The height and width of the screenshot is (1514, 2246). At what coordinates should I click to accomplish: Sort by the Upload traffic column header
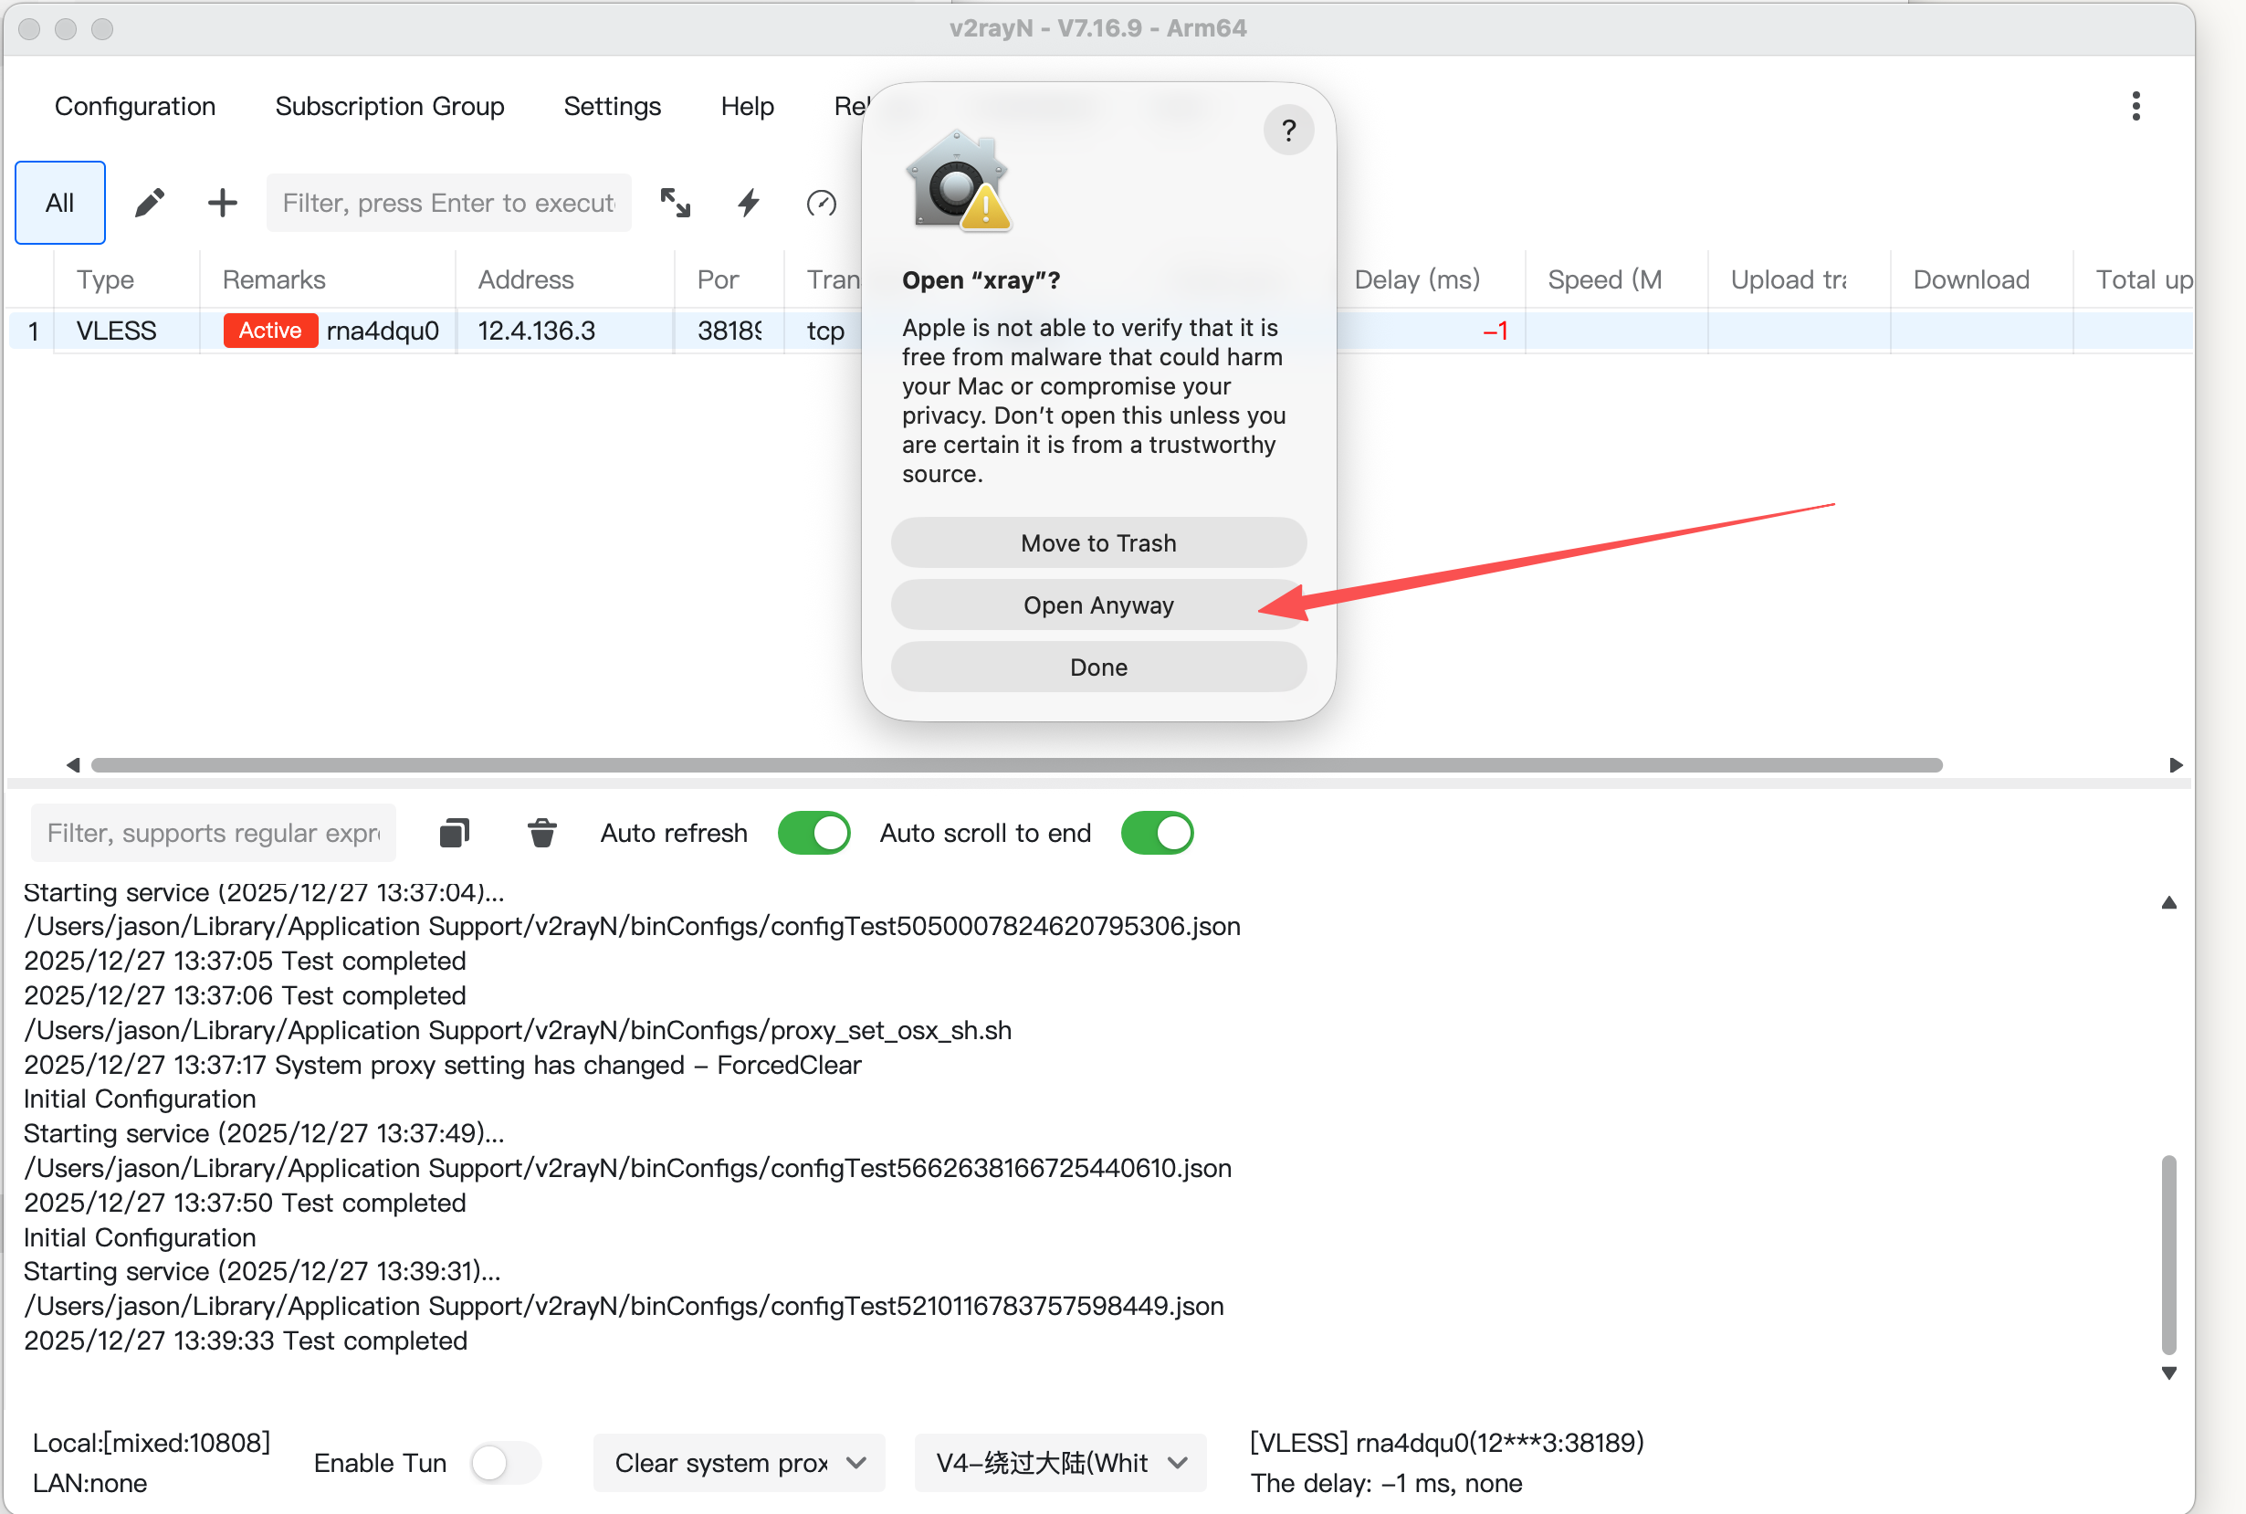1798,279
